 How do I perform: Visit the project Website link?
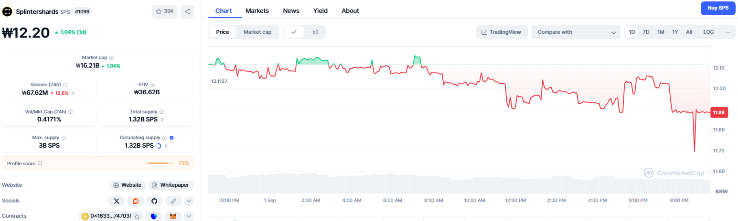coord(127,185)
